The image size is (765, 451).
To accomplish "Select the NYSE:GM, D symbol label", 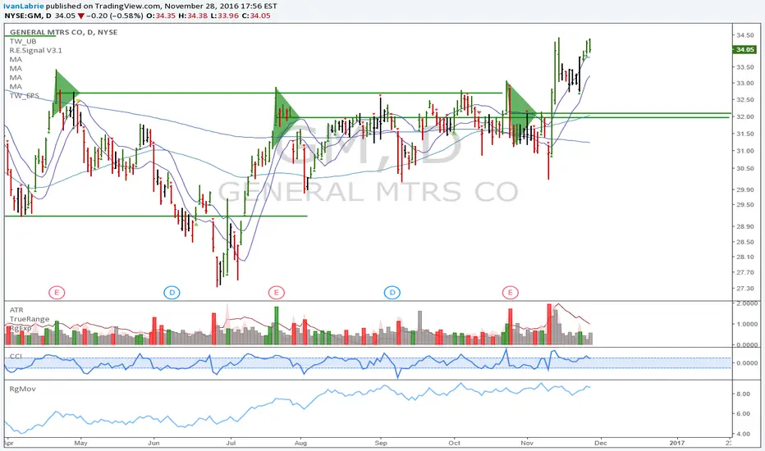I will point(28,16).
